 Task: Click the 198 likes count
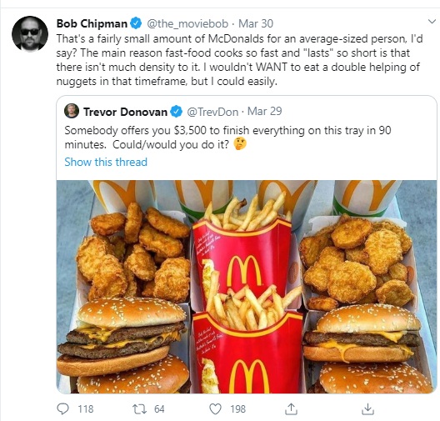(x=238, y=409)
